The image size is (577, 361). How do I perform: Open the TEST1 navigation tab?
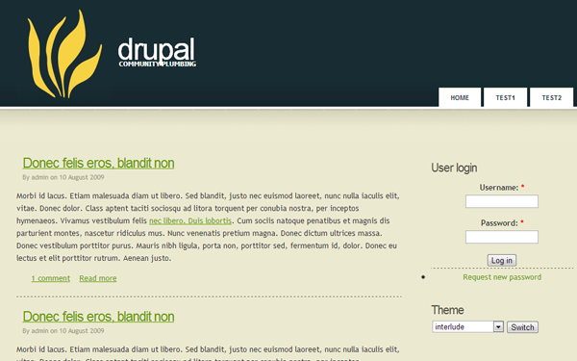[505, 97]
